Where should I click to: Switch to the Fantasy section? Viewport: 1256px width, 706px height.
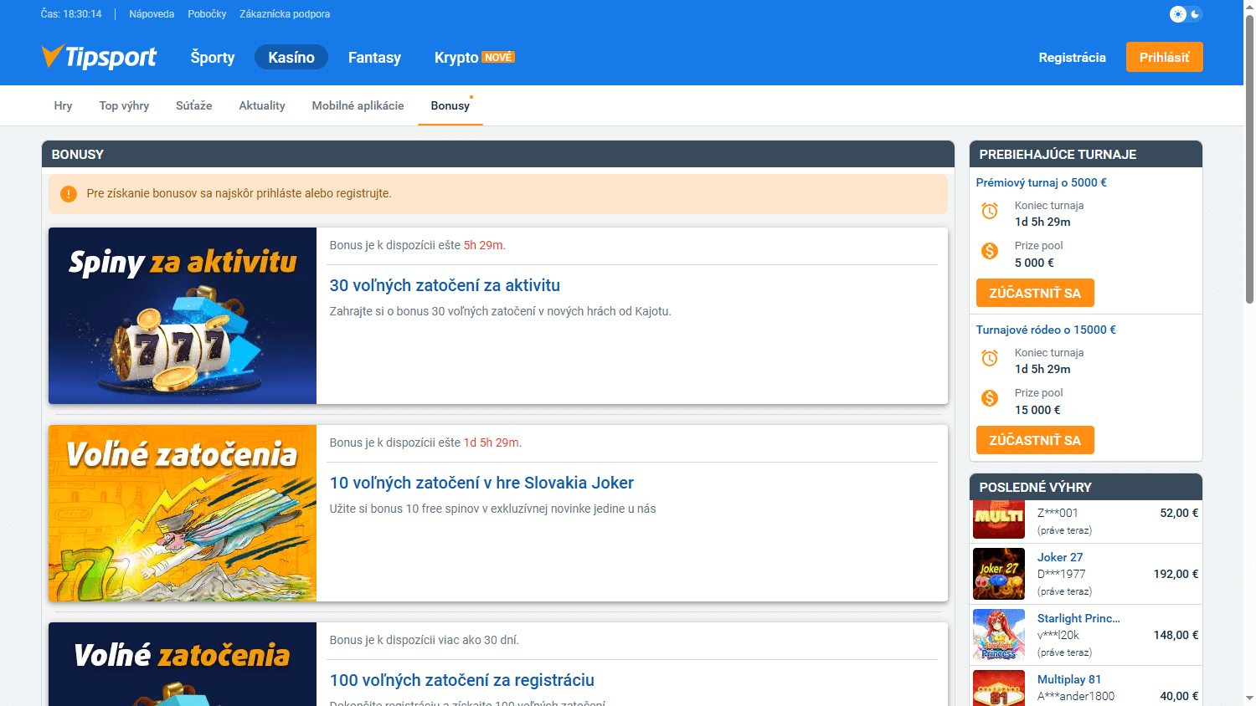(x=374, y=57)
